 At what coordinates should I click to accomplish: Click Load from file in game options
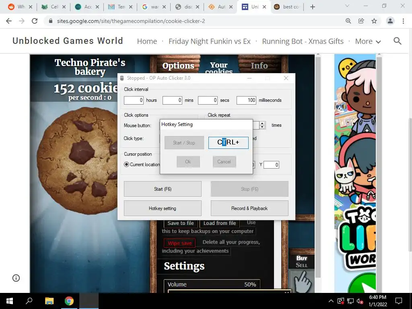pyautogui.click(x=220, y=223)
